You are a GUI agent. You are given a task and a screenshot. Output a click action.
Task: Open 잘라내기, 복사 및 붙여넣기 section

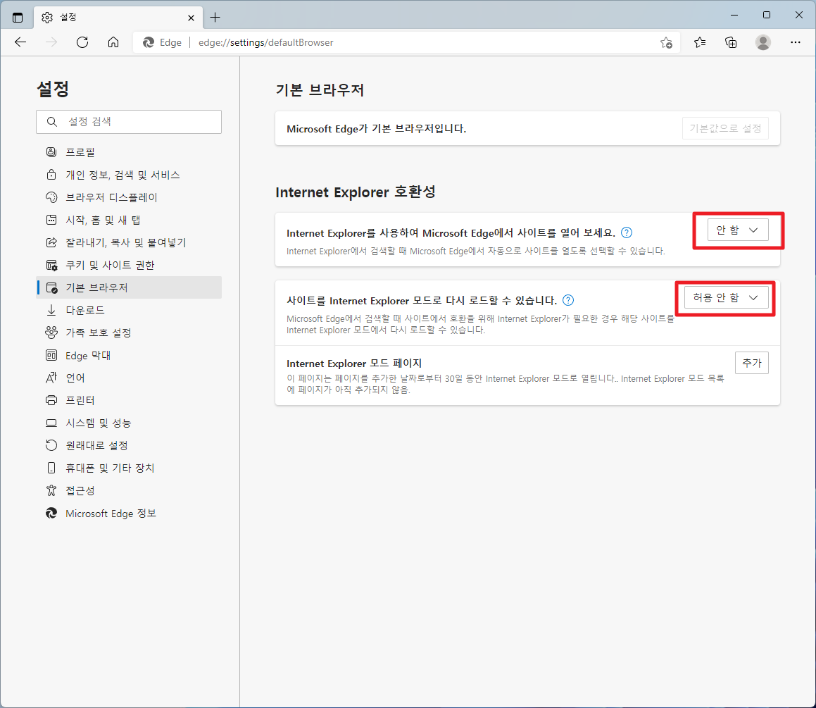click(x=129, y=242)
